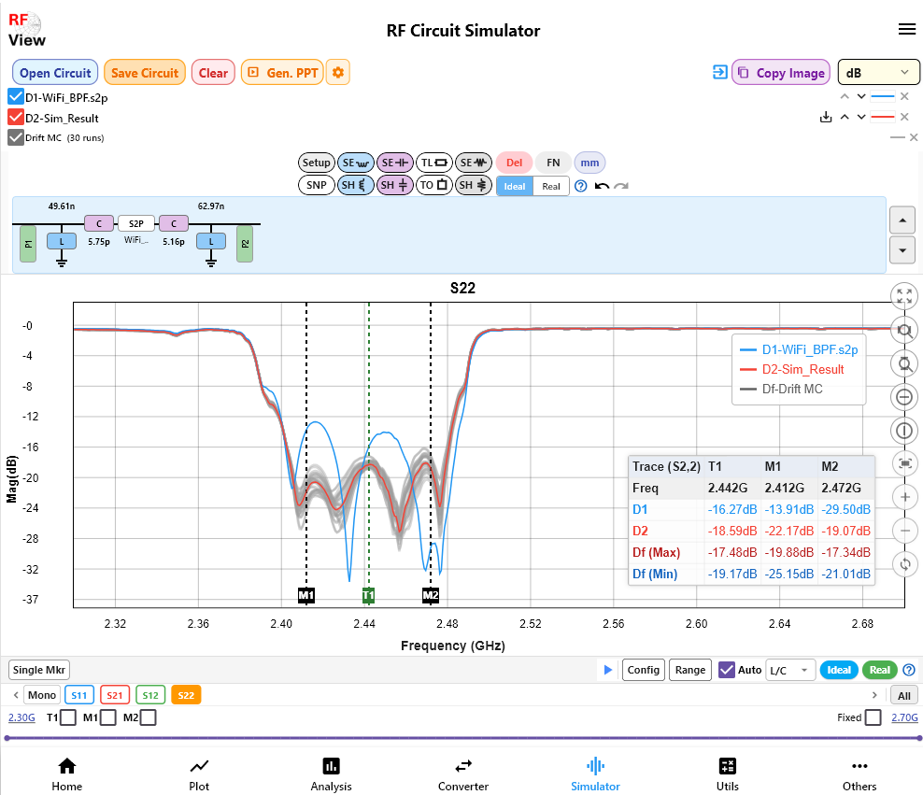Image resolution: width=923 pixels, height=795 pixels.
Task: Click the D1 blue line color swatch
Action: (x=883, y=96)
